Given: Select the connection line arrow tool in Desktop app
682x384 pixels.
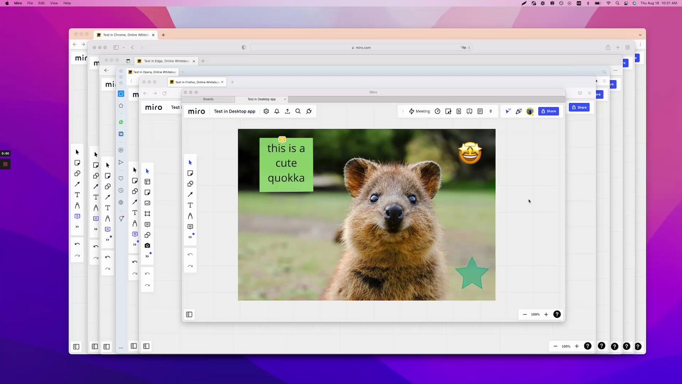Looking at the screenshot, I should (x=190, y=195).
